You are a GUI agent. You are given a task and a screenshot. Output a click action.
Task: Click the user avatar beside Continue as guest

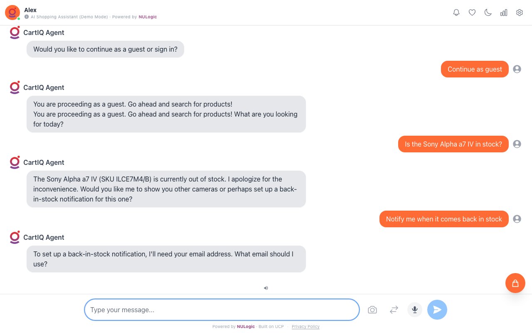517,69
